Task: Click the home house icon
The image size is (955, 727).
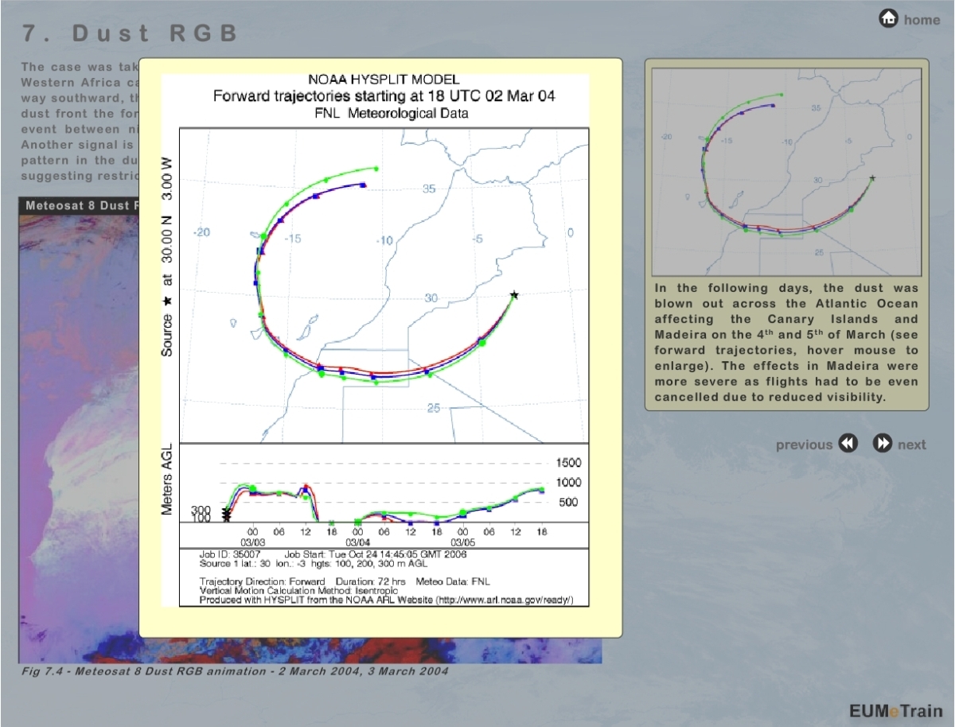Action: tap(888, 18)
